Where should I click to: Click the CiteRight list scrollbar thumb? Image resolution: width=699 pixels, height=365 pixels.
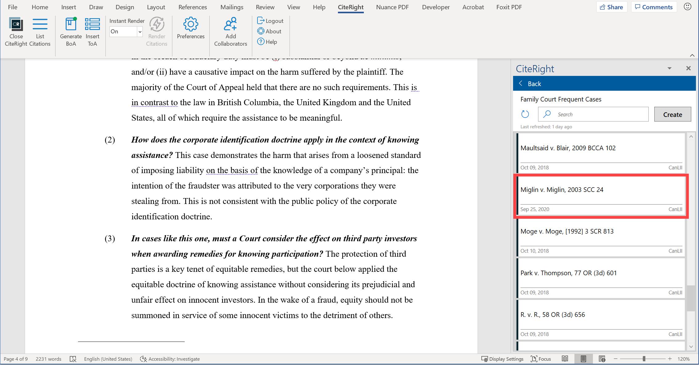coord(691,298)
